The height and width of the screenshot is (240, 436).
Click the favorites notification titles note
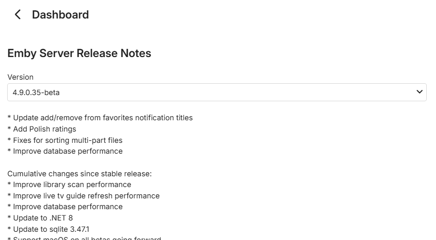(100, 118)
